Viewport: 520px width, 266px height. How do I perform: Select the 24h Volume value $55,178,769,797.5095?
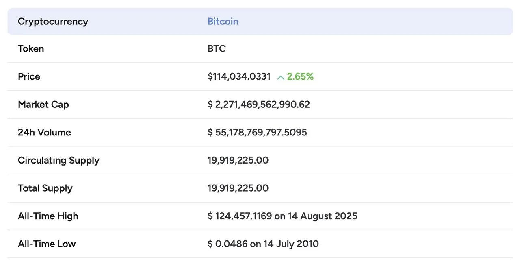(x=257, y=133)
